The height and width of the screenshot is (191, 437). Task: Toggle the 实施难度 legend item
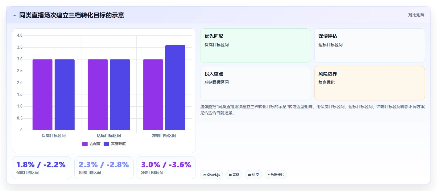[x=115, y=144]
